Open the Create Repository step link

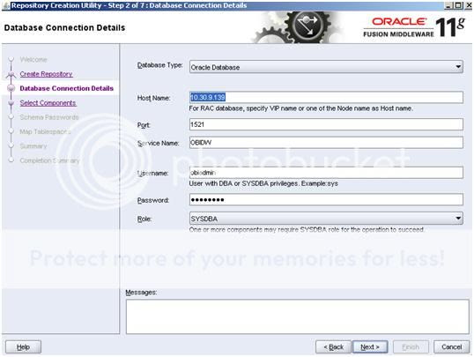(x=46, y=74)
